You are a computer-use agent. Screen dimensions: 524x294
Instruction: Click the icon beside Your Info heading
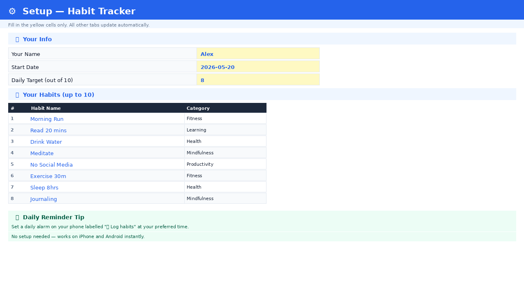(17, 39)
